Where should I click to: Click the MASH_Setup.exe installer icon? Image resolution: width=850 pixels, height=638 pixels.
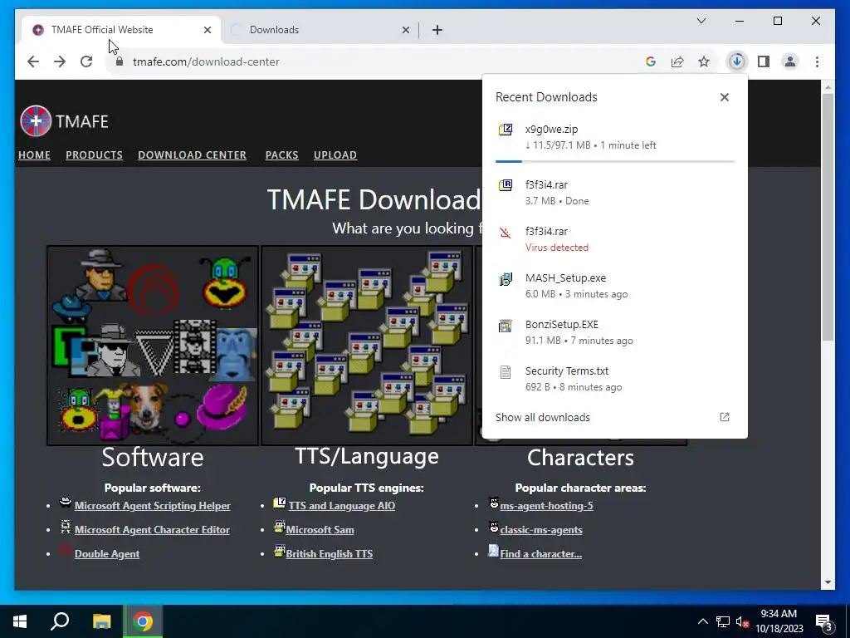pyautogui.click(x=506, y=279)
